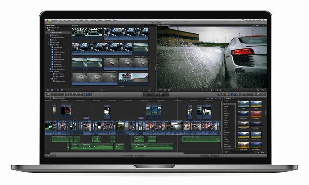Viewport: 309px width, 185px height.
Task: Click the timeline horizontal scrollbar
Action: point(117,153)
